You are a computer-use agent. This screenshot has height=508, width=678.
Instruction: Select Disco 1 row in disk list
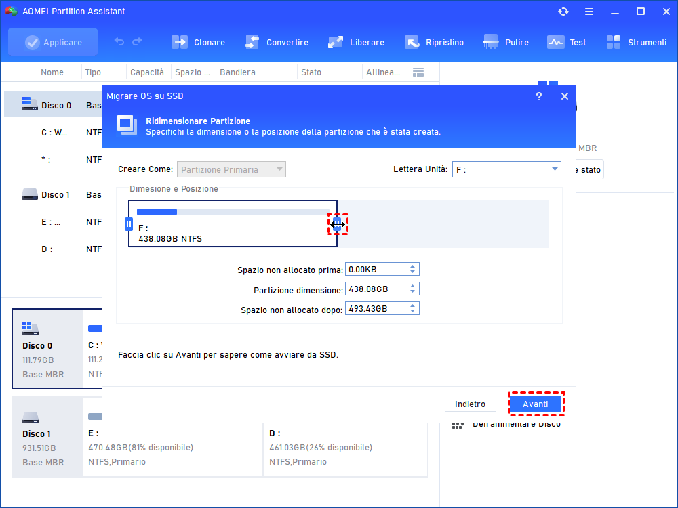coord(53,195)
